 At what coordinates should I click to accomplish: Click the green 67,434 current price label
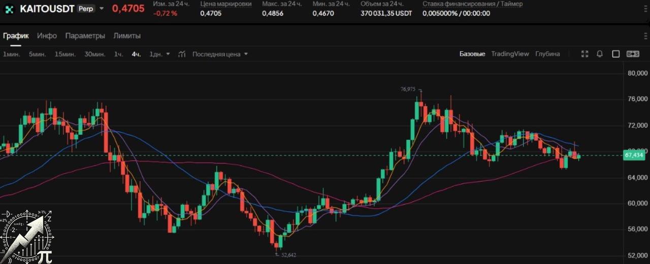click(634, 155)
